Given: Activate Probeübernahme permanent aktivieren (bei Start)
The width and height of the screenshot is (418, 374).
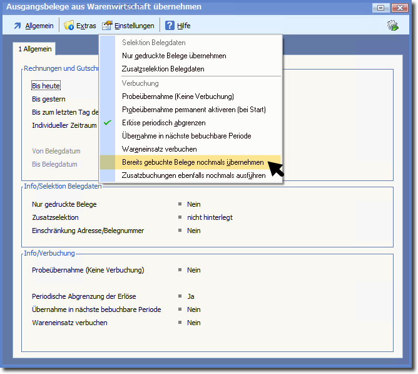Looking at the screenshot, I should pyautogui.click(x=193, y=110).
